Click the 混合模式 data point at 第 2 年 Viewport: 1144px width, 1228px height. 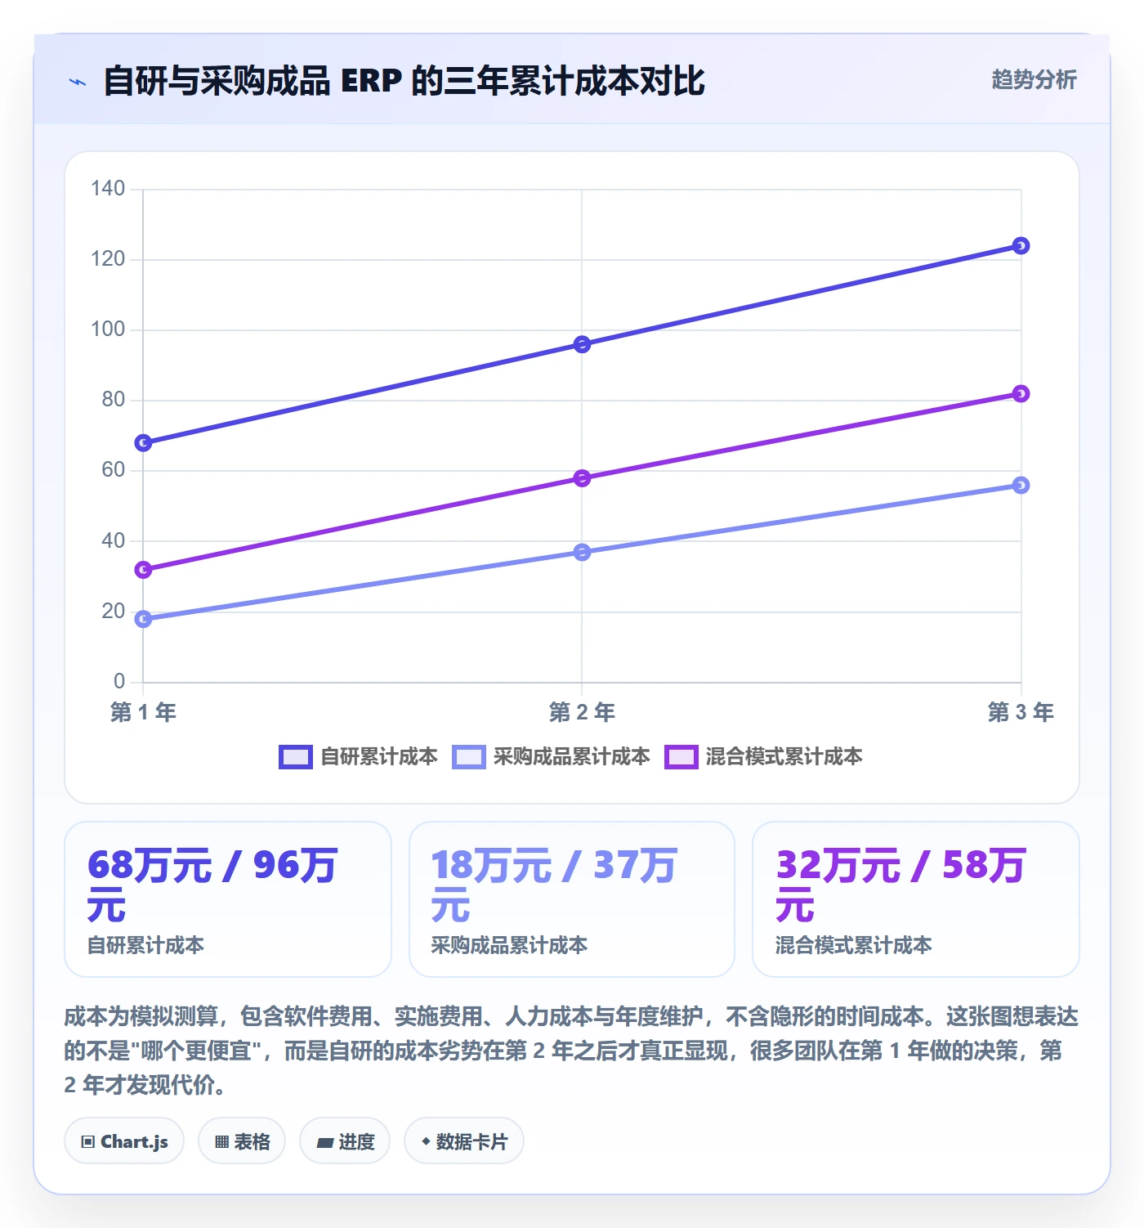point(582,478)
